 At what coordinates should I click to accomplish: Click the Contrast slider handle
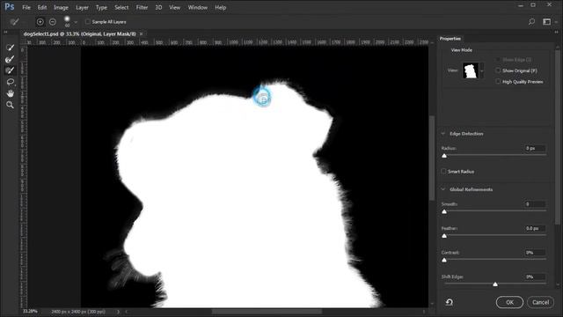tap(444, 260)
